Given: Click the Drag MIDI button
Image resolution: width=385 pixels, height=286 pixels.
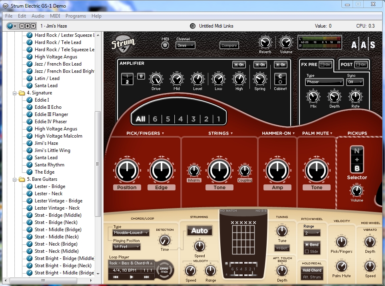Looking at the screenshot, I should tap(164, 270).
